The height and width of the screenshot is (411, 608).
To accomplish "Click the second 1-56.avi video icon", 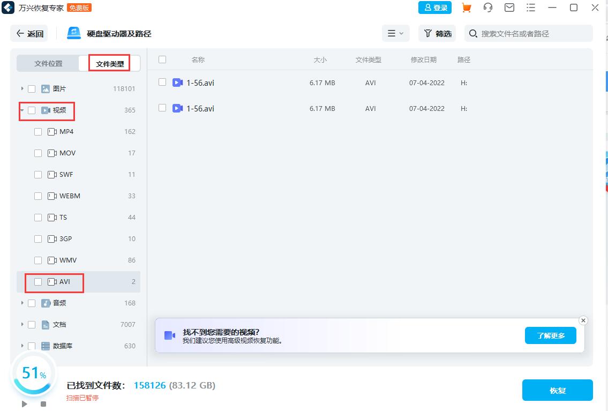I will pyautogui.click(x=178, y=108).
